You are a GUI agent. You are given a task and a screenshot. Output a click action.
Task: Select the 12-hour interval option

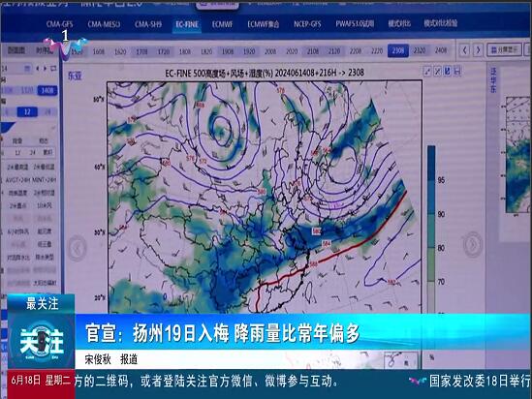point(27,112)
